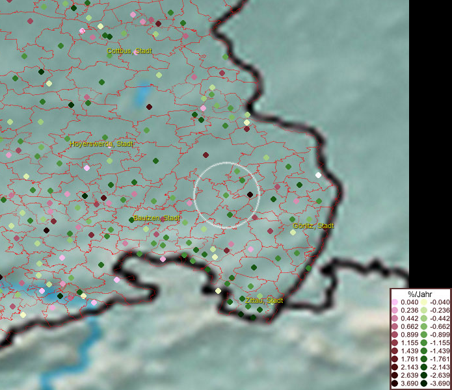Click the green swatch beside -1.439
Screen dimensions: 452x390
(424, 351)
